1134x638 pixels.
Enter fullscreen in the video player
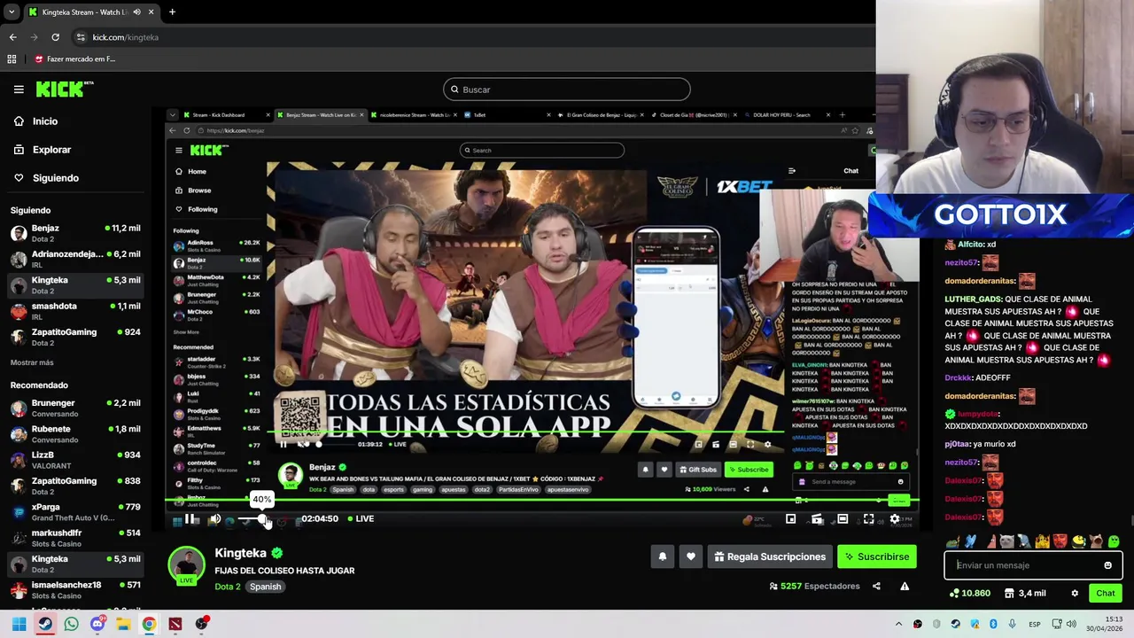pyautogui.click(x=868, y=519)
